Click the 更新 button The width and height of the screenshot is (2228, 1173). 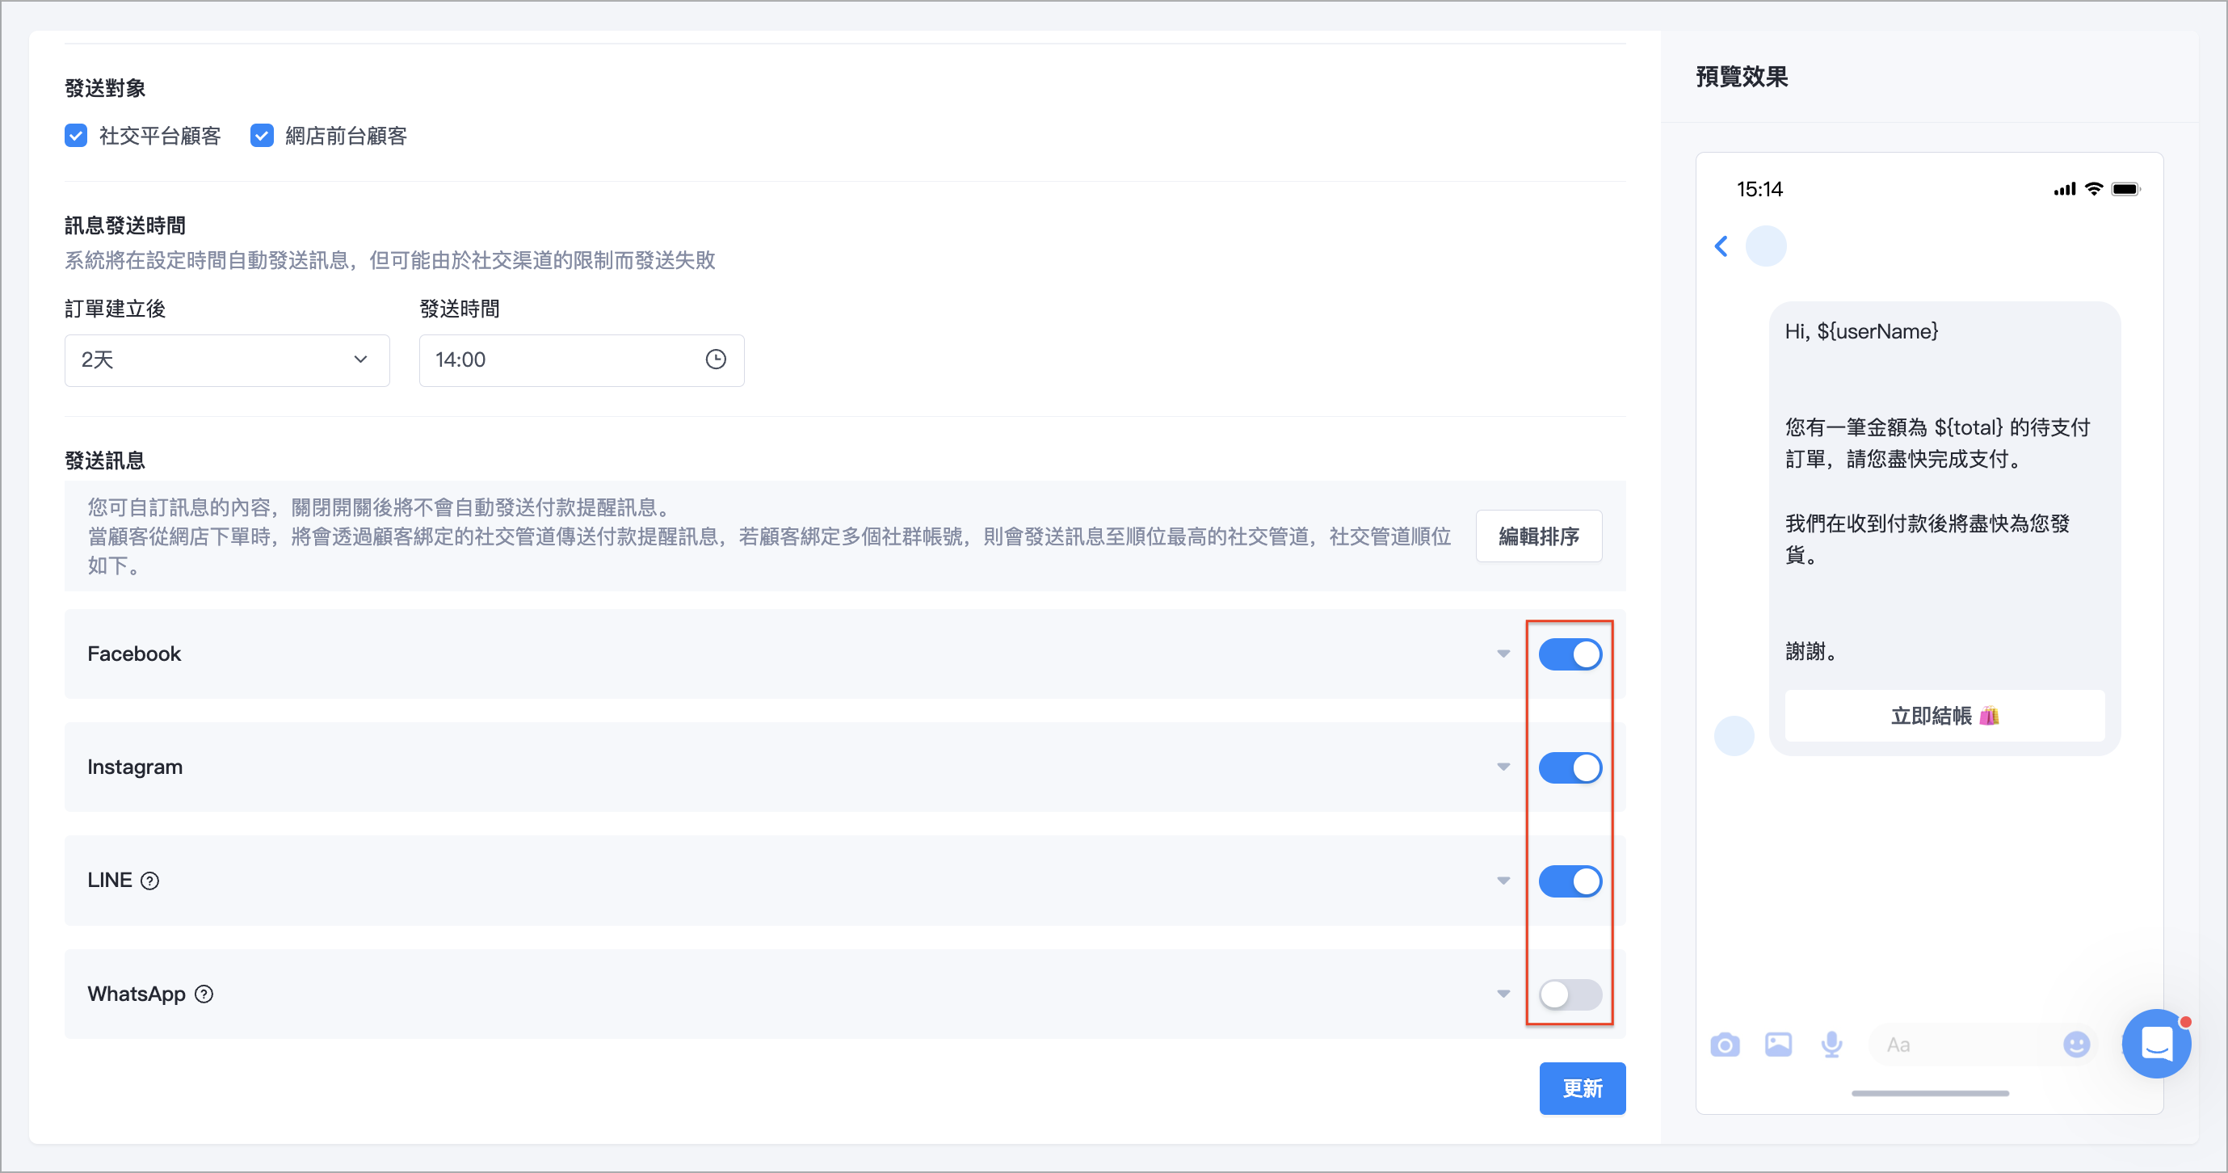[x=1582, y=1088]
